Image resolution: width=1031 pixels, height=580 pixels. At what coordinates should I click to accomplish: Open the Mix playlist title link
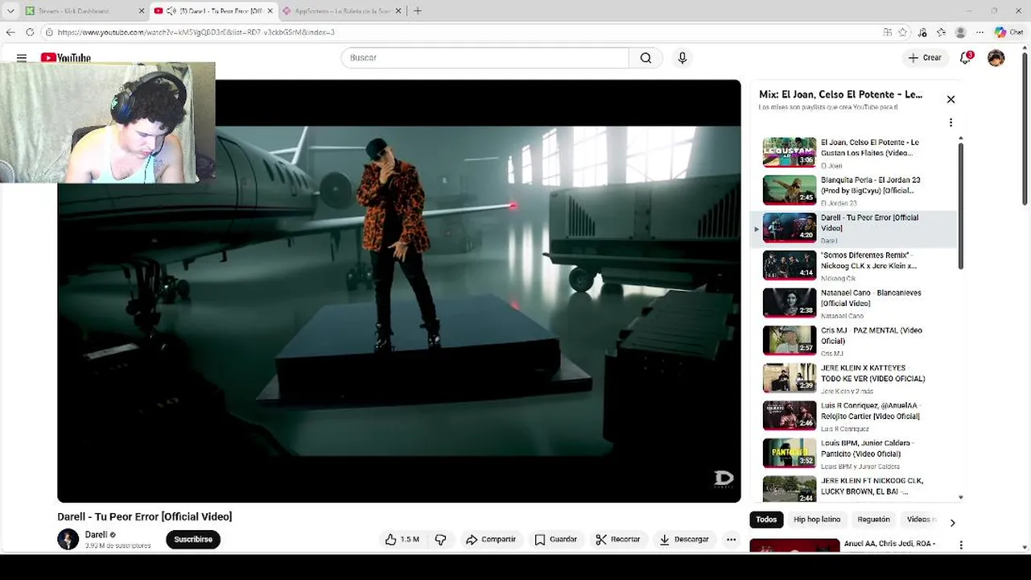[840, 94]
